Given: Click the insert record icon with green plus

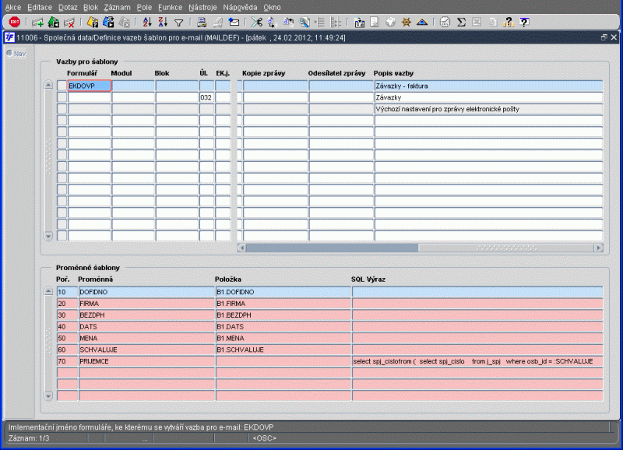Looking at the screenshot, I should click(37, 23).
